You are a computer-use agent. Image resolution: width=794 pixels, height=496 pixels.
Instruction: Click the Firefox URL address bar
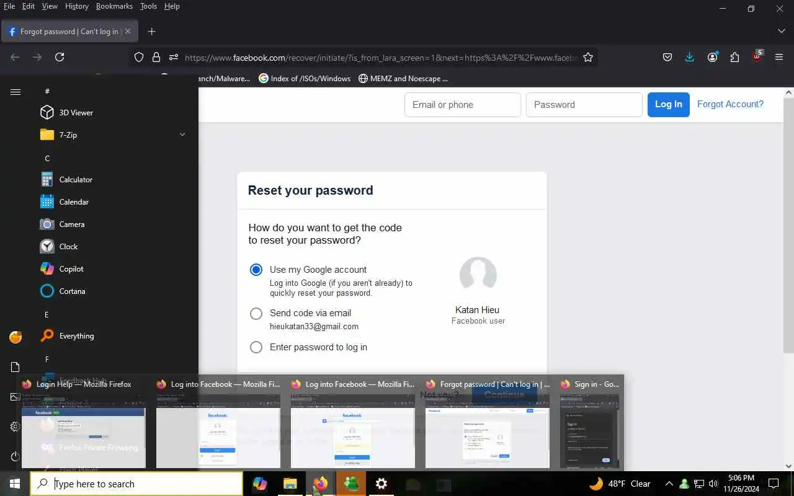click(x=380, y=57)
